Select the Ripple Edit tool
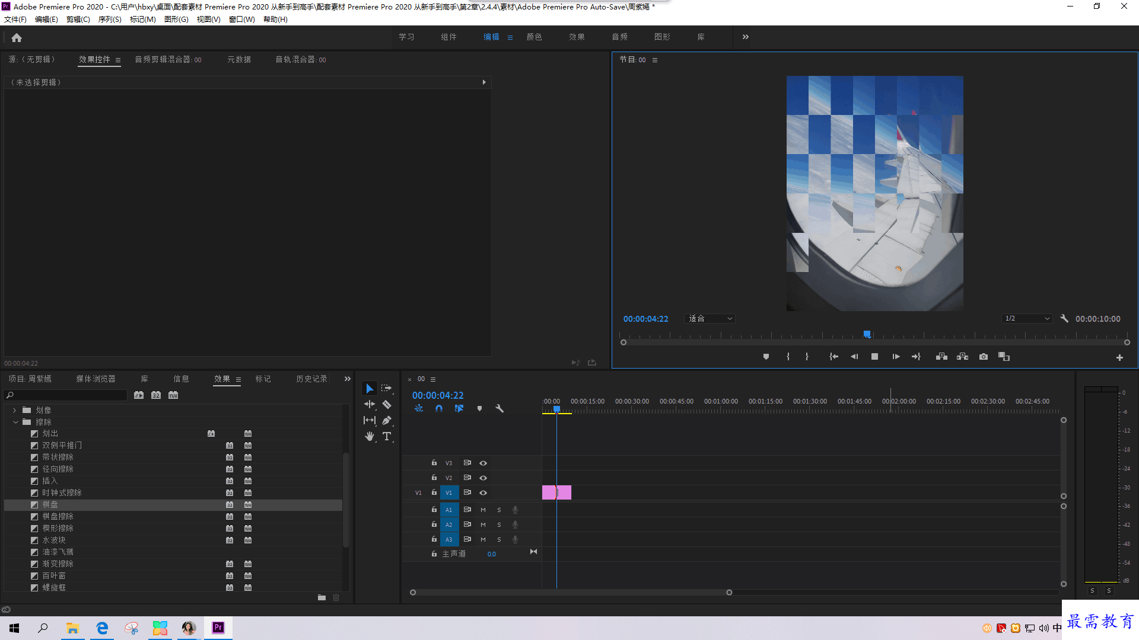The width and height of the screenshot is (1139, 640). (370, 405)
